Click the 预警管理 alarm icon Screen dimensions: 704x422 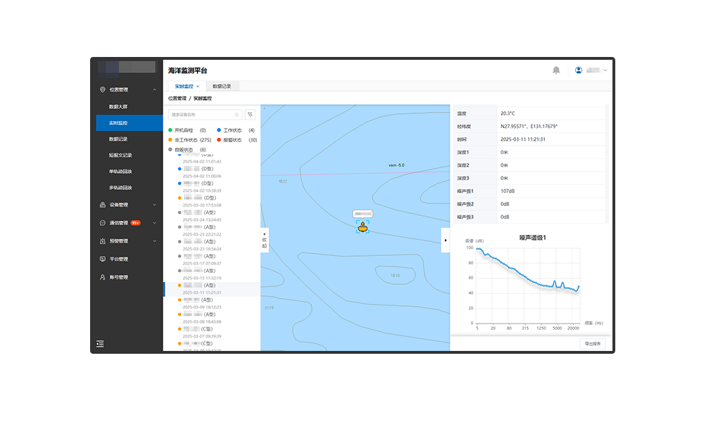(x=102, y=241)
